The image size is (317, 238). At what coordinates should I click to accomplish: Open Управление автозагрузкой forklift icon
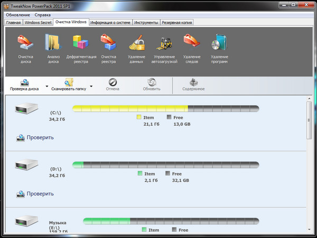(x=164, y=49)
